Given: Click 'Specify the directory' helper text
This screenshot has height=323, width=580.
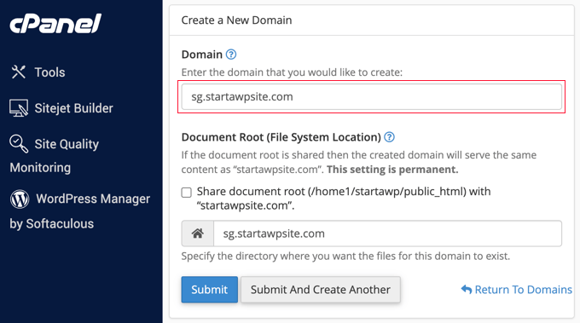Looking at the screenshot, I should 345,256.
